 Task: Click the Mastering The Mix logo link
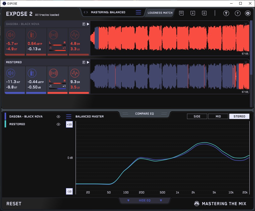(x=220, y=204)
